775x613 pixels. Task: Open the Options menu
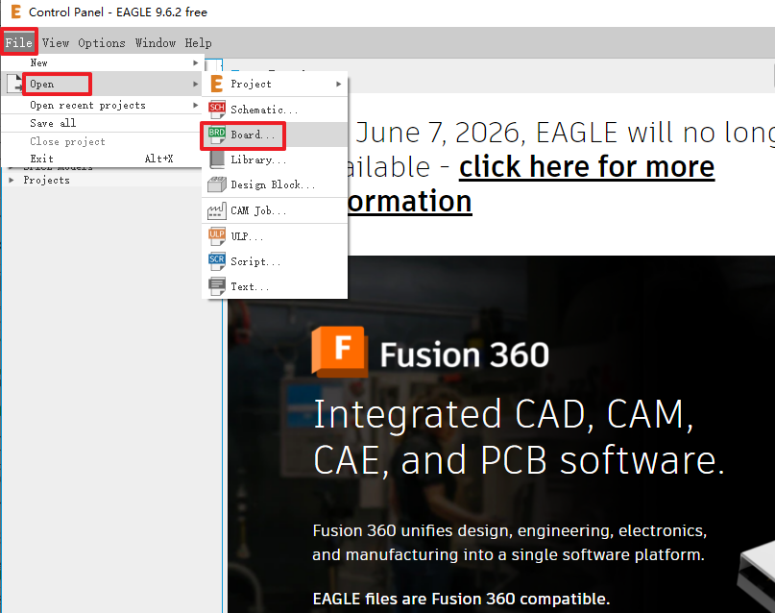[102, 43]
